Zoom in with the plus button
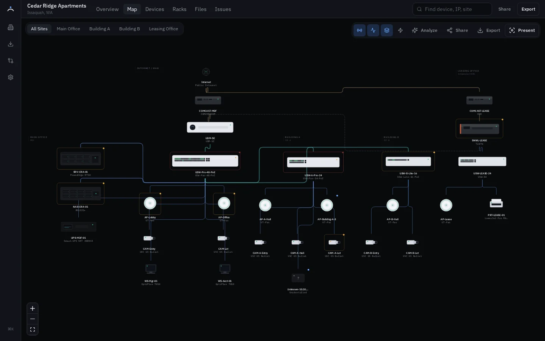Image resolution: width=545 pixels, height=341 pixels. pyautogui.click(x=33, y=308)
